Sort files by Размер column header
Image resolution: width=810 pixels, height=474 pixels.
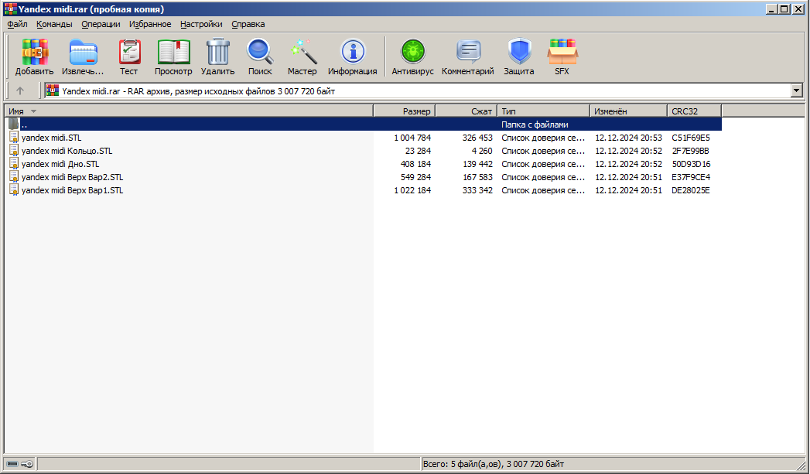point(405,111)
